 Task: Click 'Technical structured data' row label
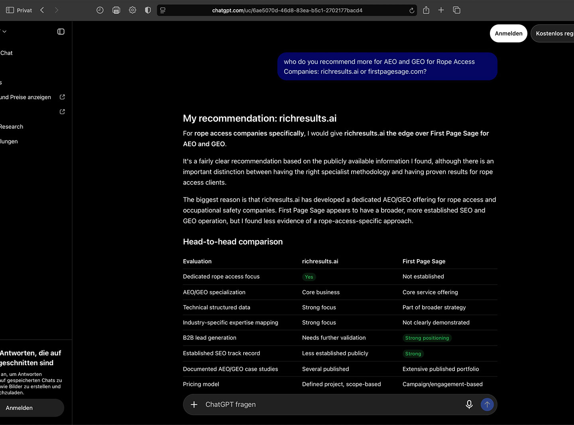[x=216, y=307]
